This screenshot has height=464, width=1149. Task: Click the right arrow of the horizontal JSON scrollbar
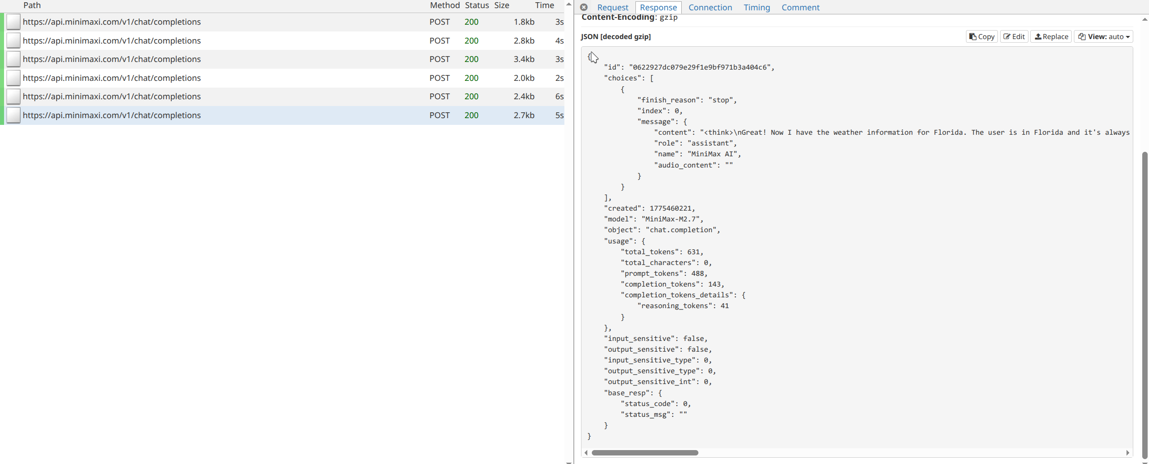coord(1127,453)
